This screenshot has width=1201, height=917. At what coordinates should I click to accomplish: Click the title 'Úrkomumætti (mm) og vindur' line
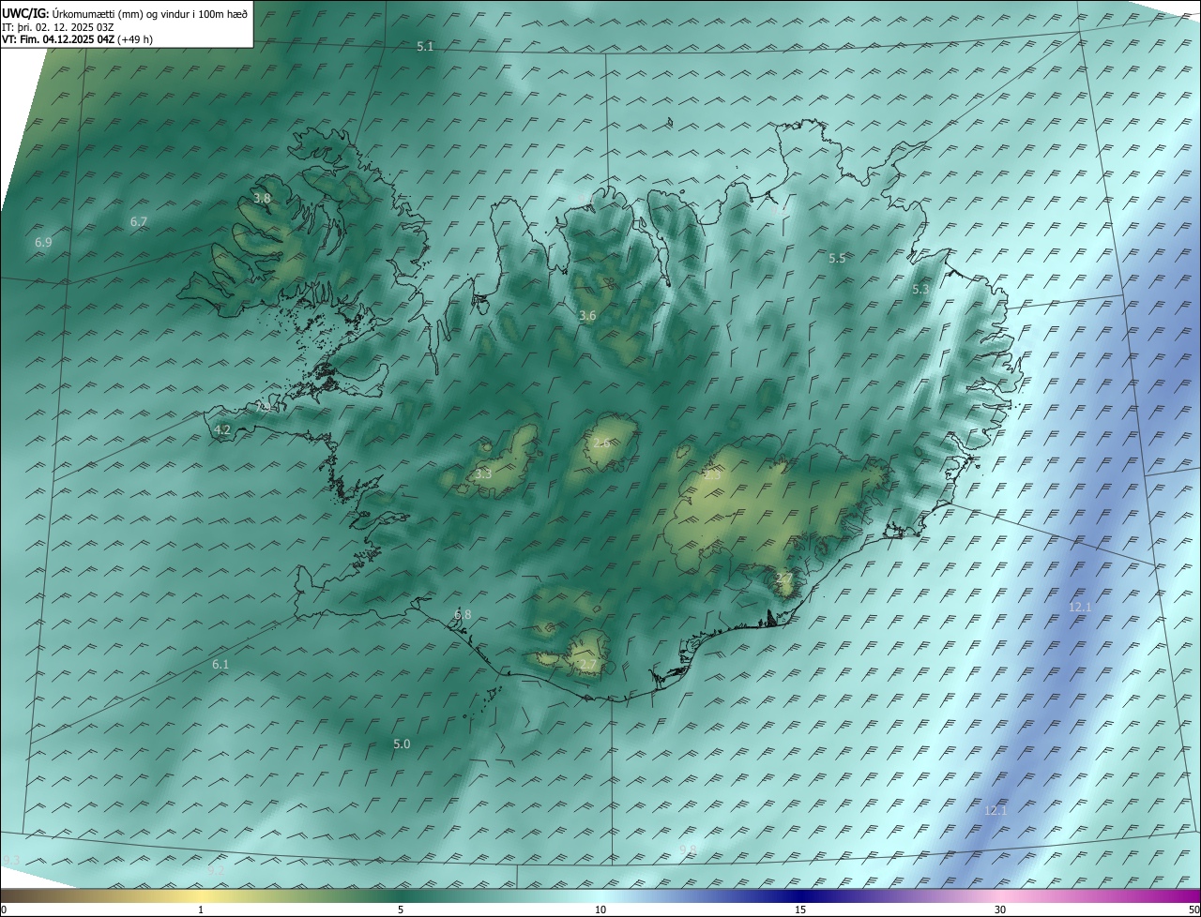click(126, 13)
